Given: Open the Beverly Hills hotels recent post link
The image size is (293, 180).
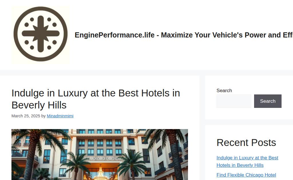Looking at the screenshot, I should (x=247, y=161).
